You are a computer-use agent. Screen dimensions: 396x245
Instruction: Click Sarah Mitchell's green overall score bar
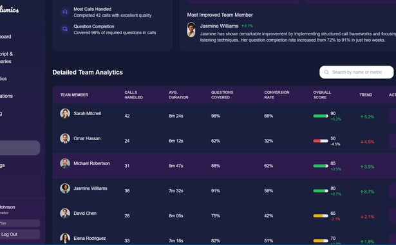click(x=321, y=116)
